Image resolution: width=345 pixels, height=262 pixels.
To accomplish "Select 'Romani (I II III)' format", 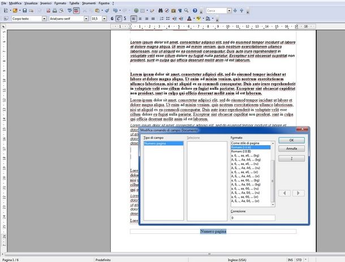I will 251,151.
